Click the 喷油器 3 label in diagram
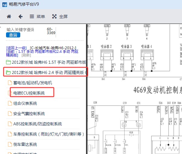Image resolution: width=182 pixels, height=154 pixels. pos(126,47)
